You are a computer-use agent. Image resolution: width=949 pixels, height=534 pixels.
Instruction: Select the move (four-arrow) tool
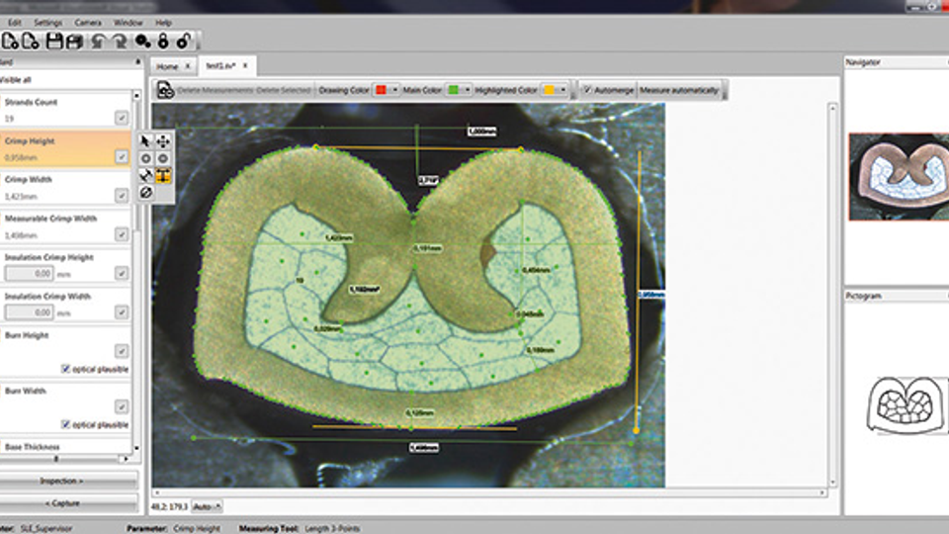click(x=163, y=141)
